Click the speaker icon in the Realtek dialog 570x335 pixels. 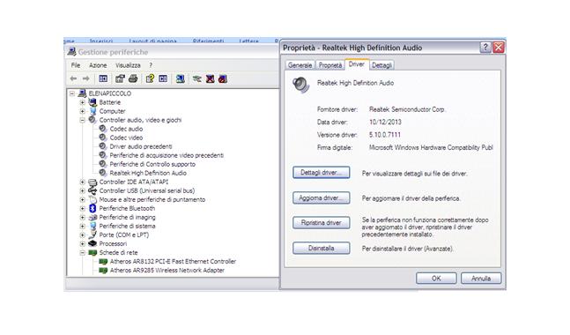(x=301, y=86)
